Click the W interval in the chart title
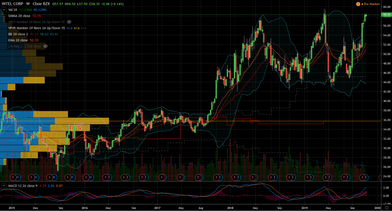Screen dimensions: 392x211 click(28, 4)
